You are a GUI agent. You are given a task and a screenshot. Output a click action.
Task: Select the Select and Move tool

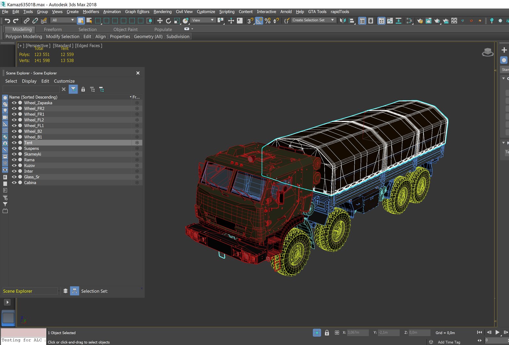[x=160, y=21]
